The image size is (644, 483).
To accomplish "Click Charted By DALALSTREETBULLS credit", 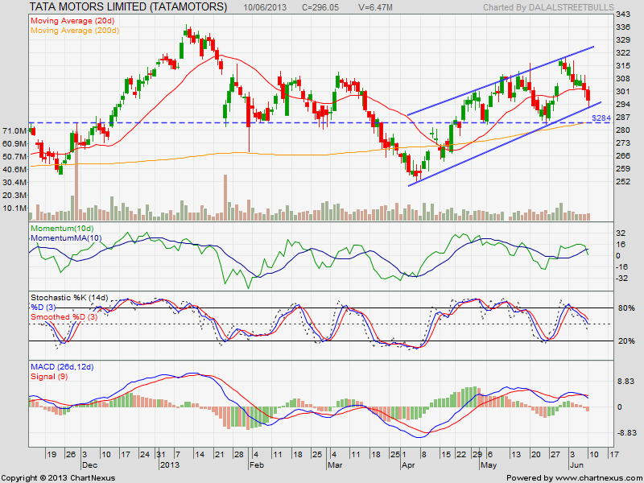I will 548,7.
